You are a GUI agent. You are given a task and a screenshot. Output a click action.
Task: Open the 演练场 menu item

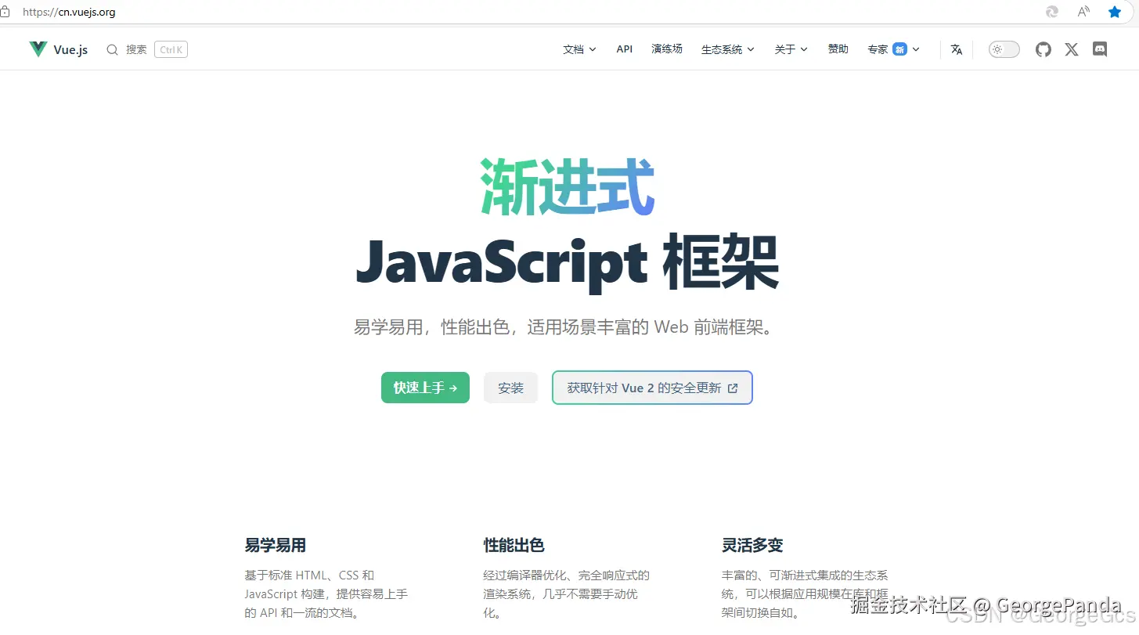pos(666,49)
